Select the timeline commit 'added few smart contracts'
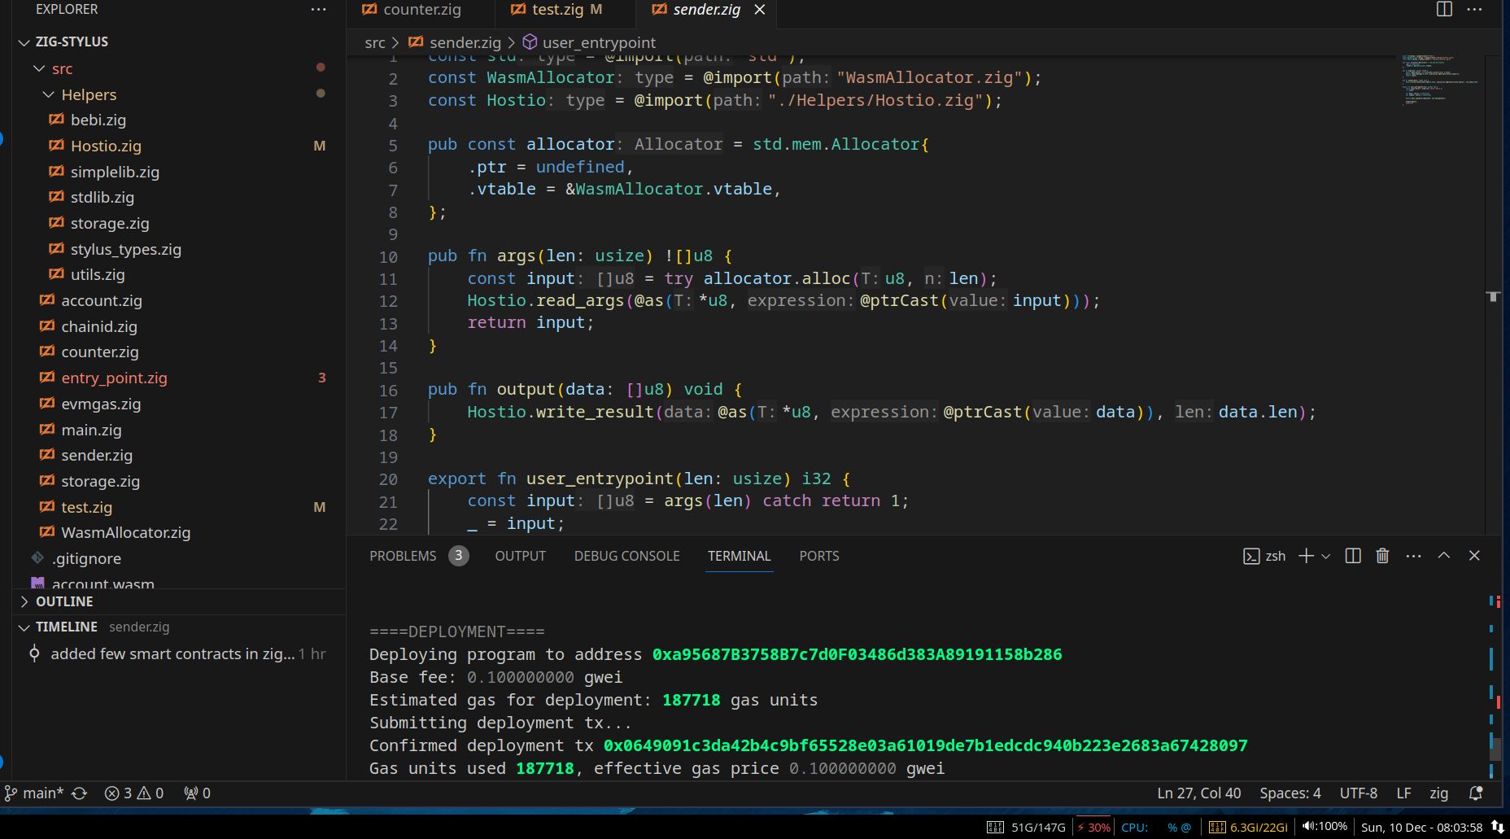 click(179, 653)
